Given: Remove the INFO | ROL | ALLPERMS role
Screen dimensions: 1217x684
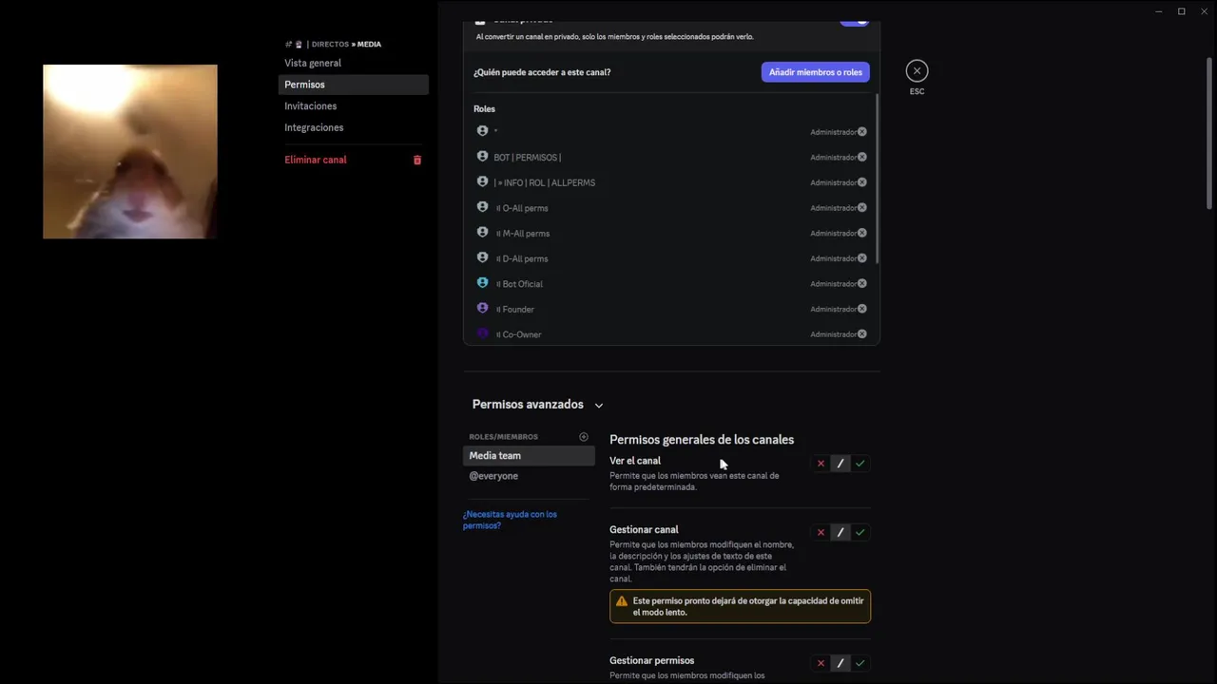Looking at the screenshot, I should [862, 182].
